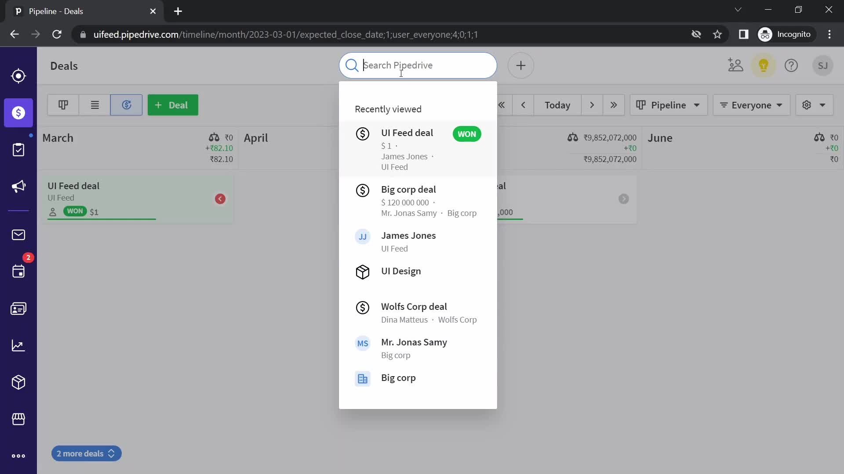Screen dimensions: 844x474
Task: Open Big corp deal recent result
Action: tap(418, 201)
